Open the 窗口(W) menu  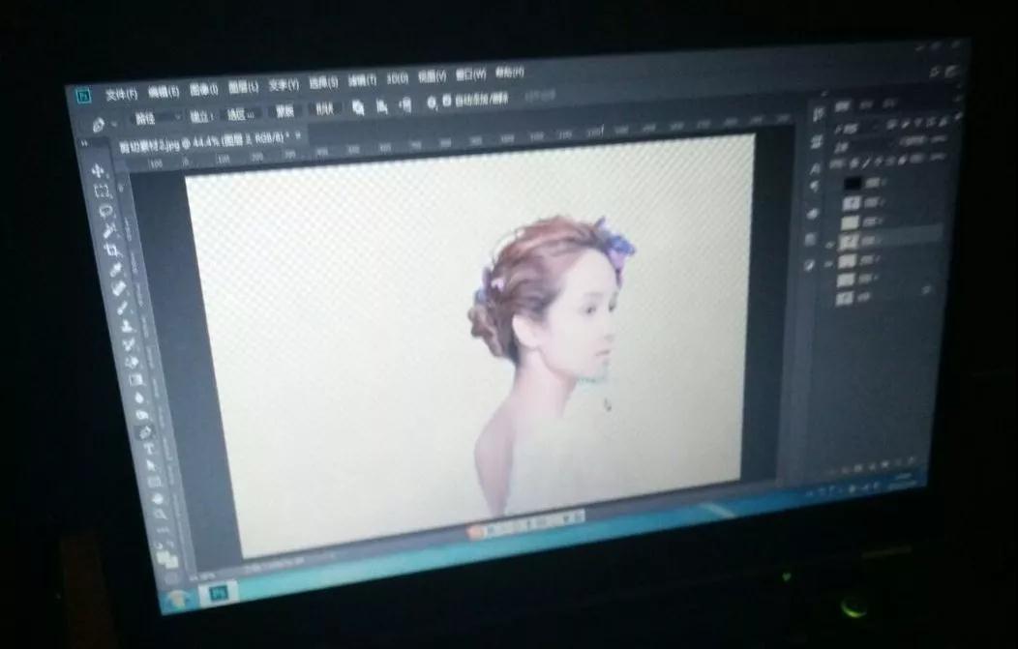coord(470,74)
